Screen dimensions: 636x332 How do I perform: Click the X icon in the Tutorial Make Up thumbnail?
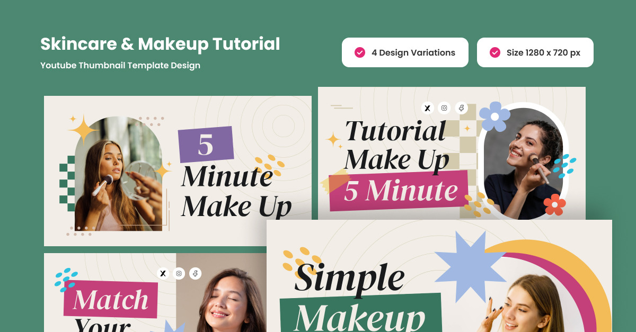click(x=428, y=108)
